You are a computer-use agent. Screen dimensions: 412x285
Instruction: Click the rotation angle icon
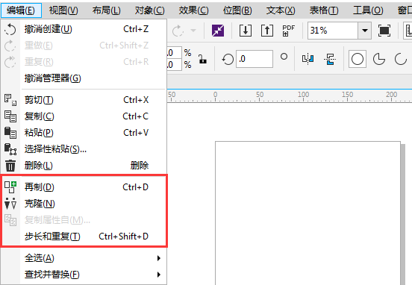coord(228,59)
